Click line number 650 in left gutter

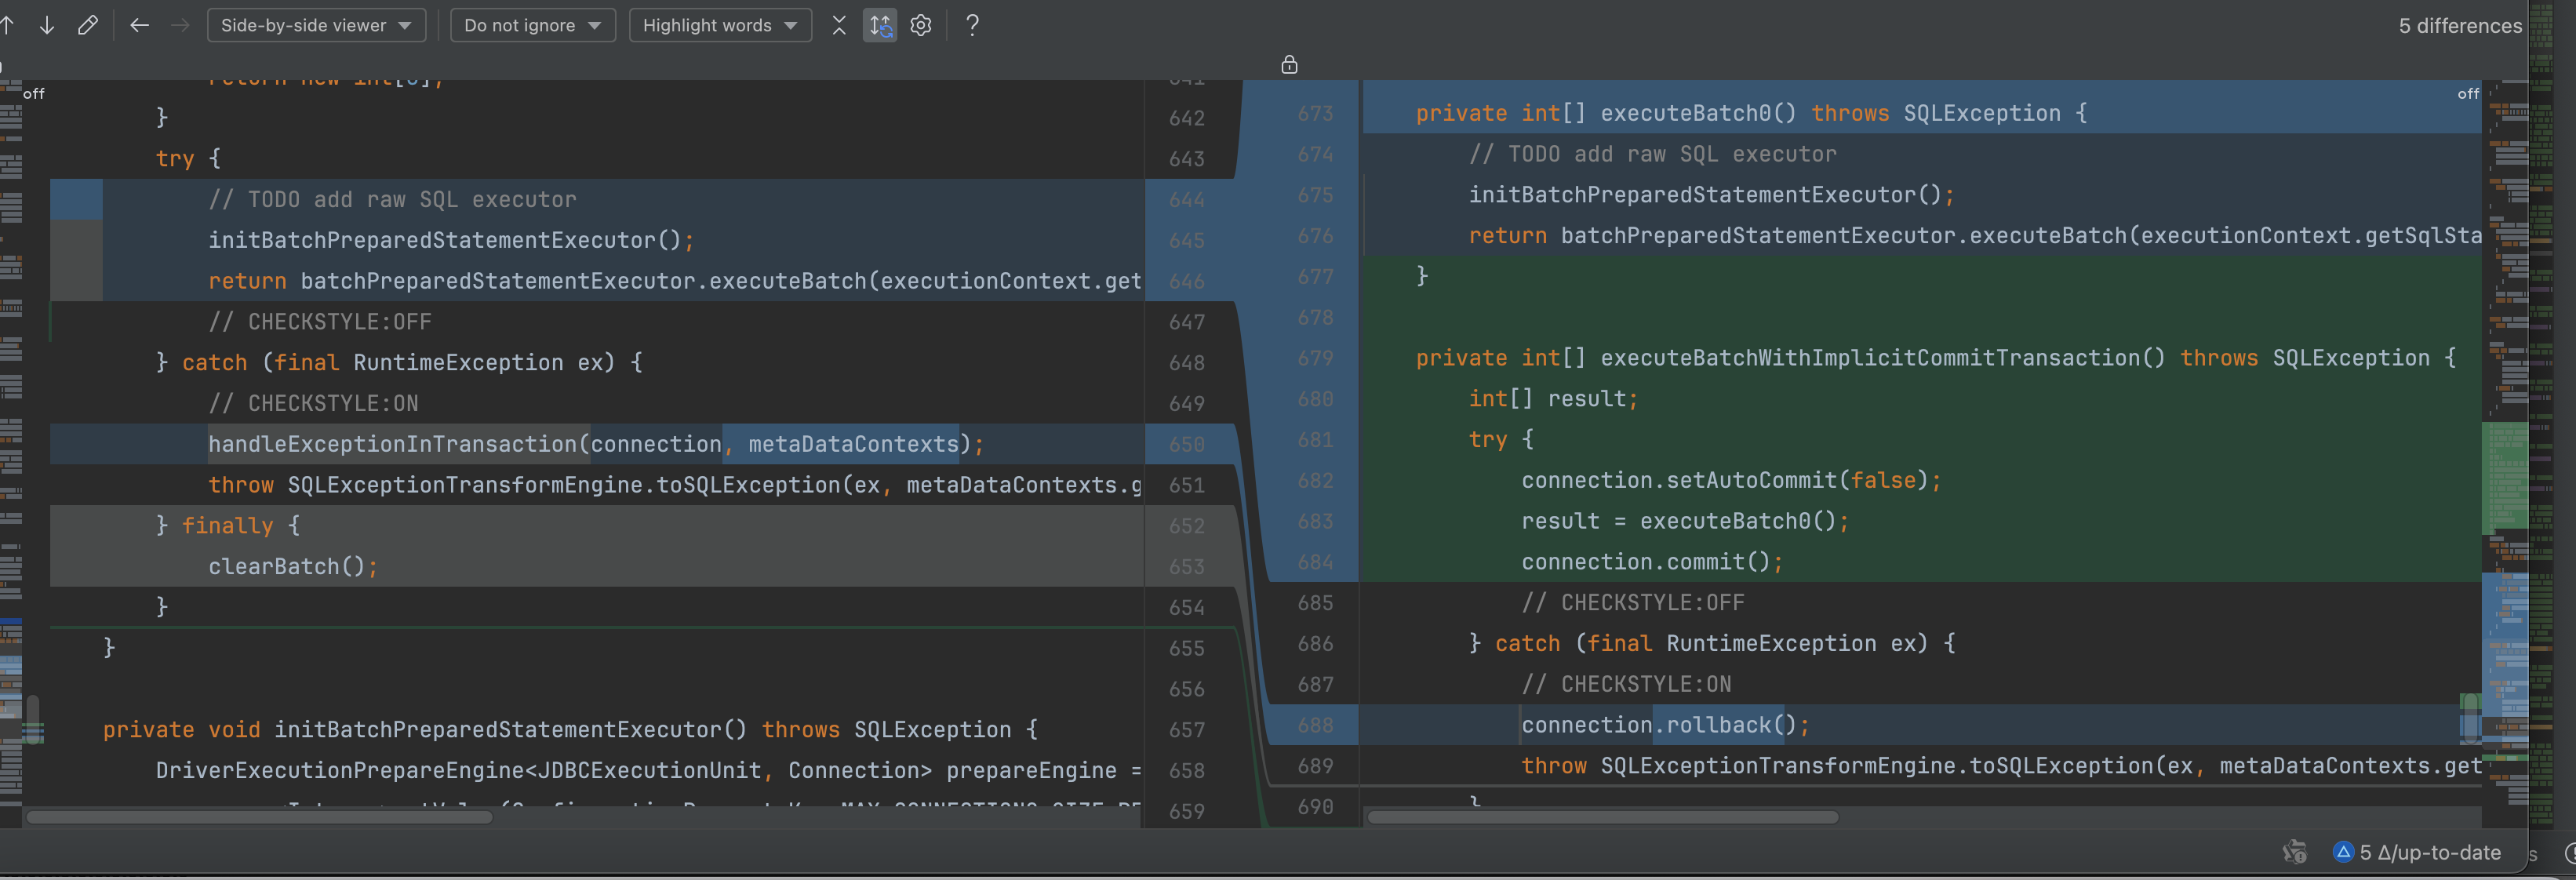(1186, 444)
